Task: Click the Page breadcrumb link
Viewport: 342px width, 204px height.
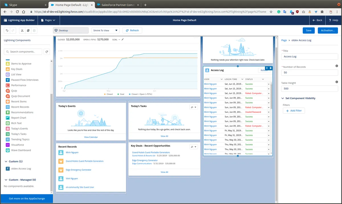Action: point(284,40)
